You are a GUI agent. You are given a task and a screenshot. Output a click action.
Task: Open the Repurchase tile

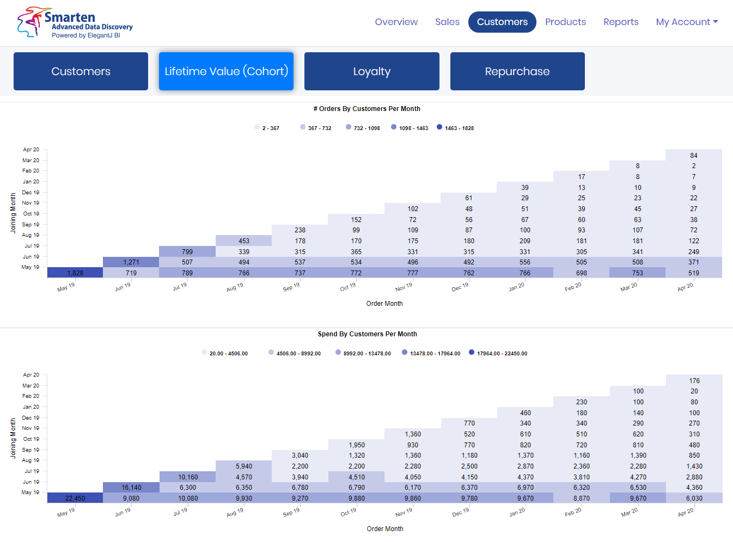[517, 71]
